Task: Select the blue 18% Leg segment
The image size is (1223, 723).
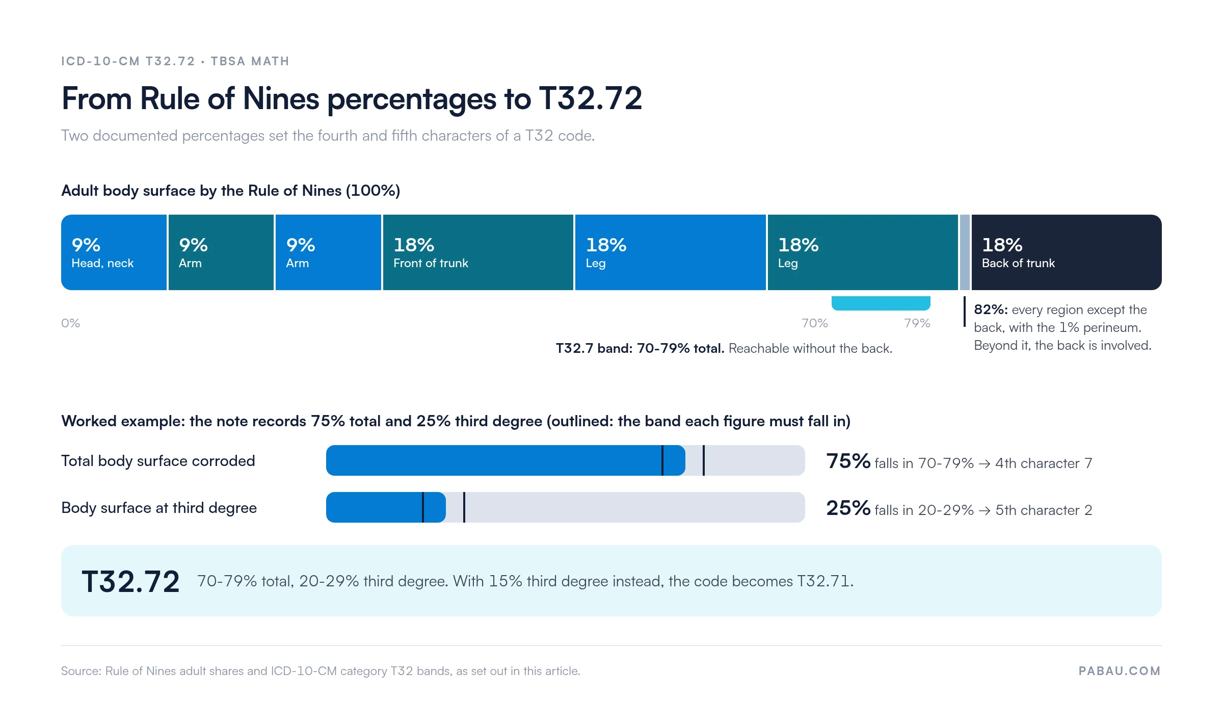Action: point(671,252)
